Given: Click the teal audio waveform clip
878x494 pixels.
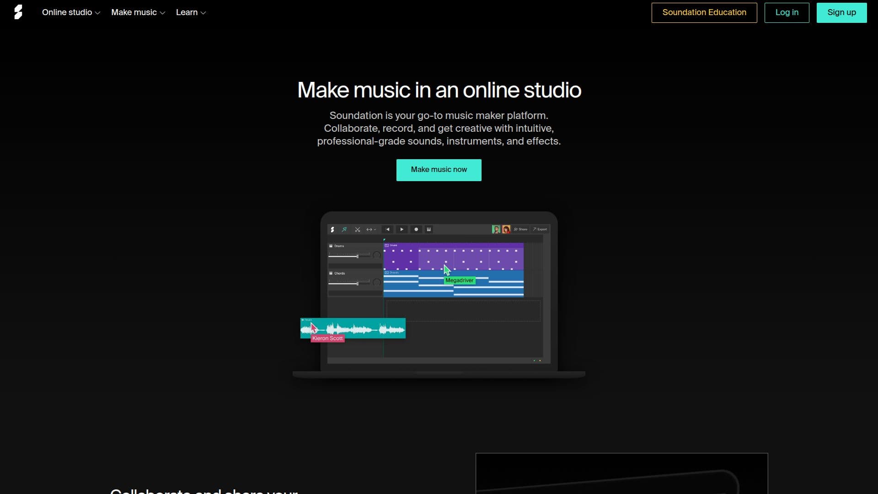Looking at the screenshot, I should 353,328.
